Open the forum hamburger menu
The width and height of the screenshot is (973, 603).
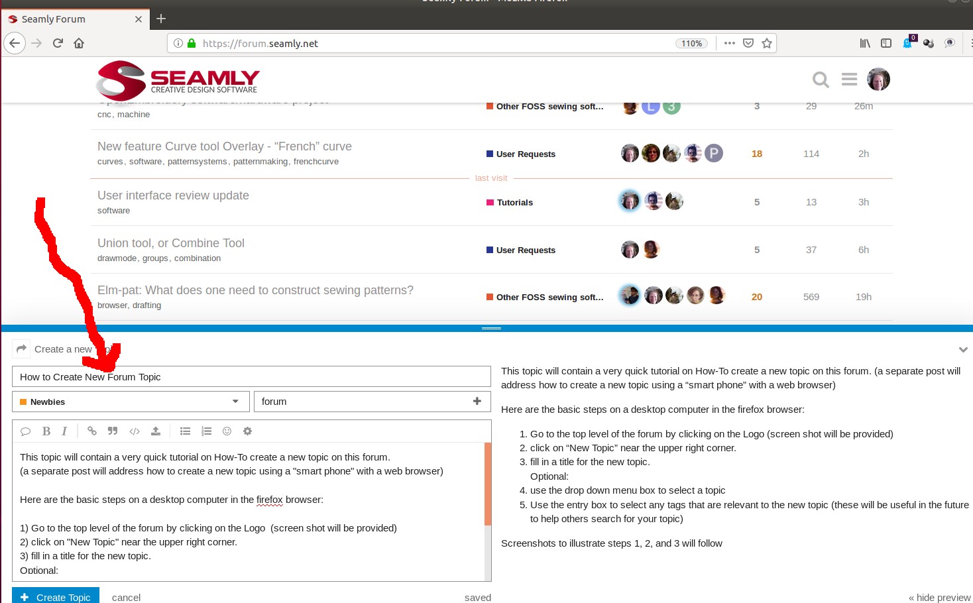(x=849, y=80)
